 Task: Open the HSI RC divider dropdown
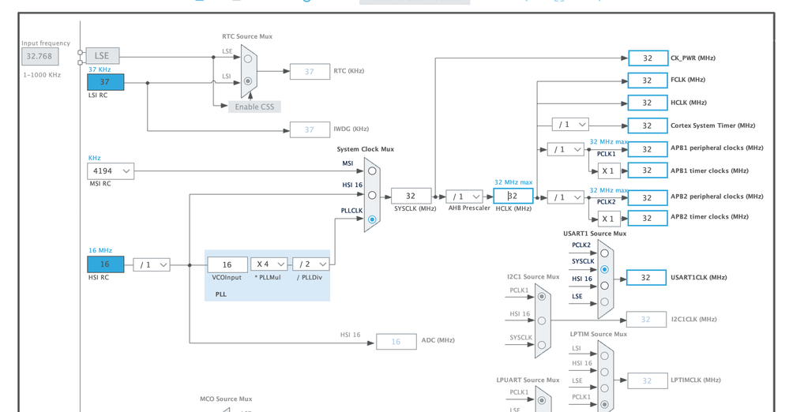(151, 264)
